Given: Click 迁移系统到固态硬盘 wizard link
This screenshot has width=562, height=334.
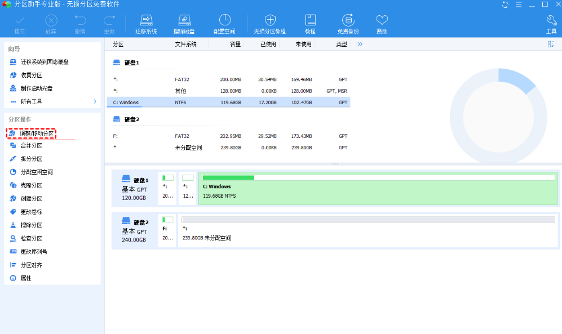Looking at the screenshot, I should 45,62.
